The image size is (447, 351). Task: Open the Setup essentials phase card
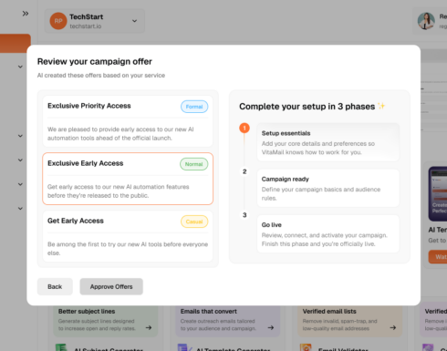[328, 142]
